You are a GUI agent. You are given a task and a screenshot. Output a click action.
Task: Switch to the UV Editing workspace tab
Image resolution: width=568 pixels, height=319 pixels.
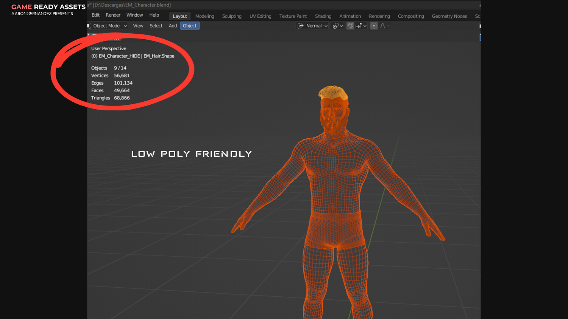[260, 16]
